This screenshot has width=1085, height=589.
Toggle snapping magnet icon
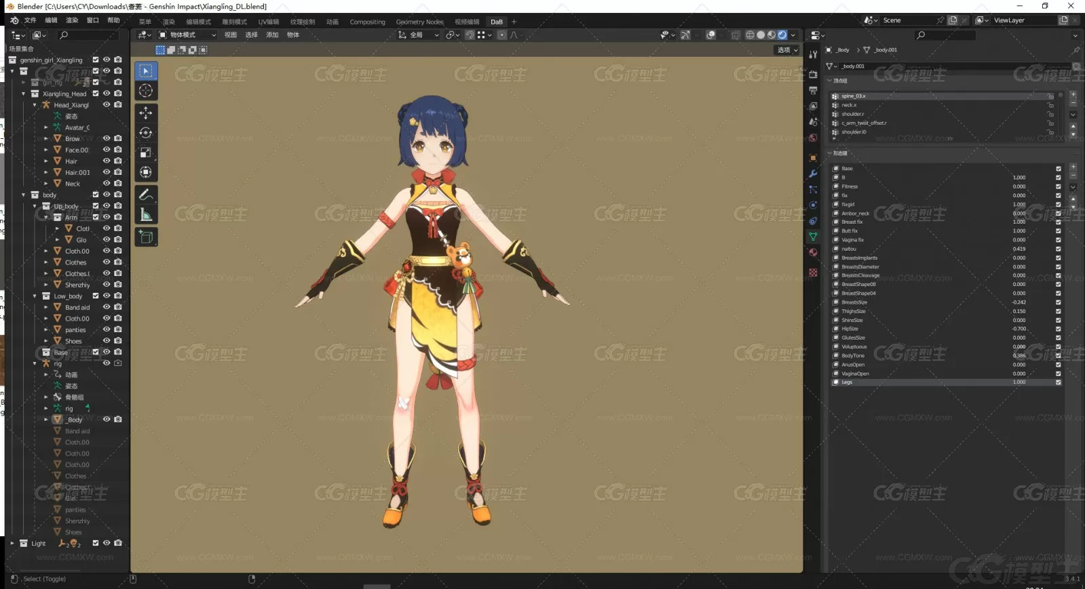pos(470,35)
